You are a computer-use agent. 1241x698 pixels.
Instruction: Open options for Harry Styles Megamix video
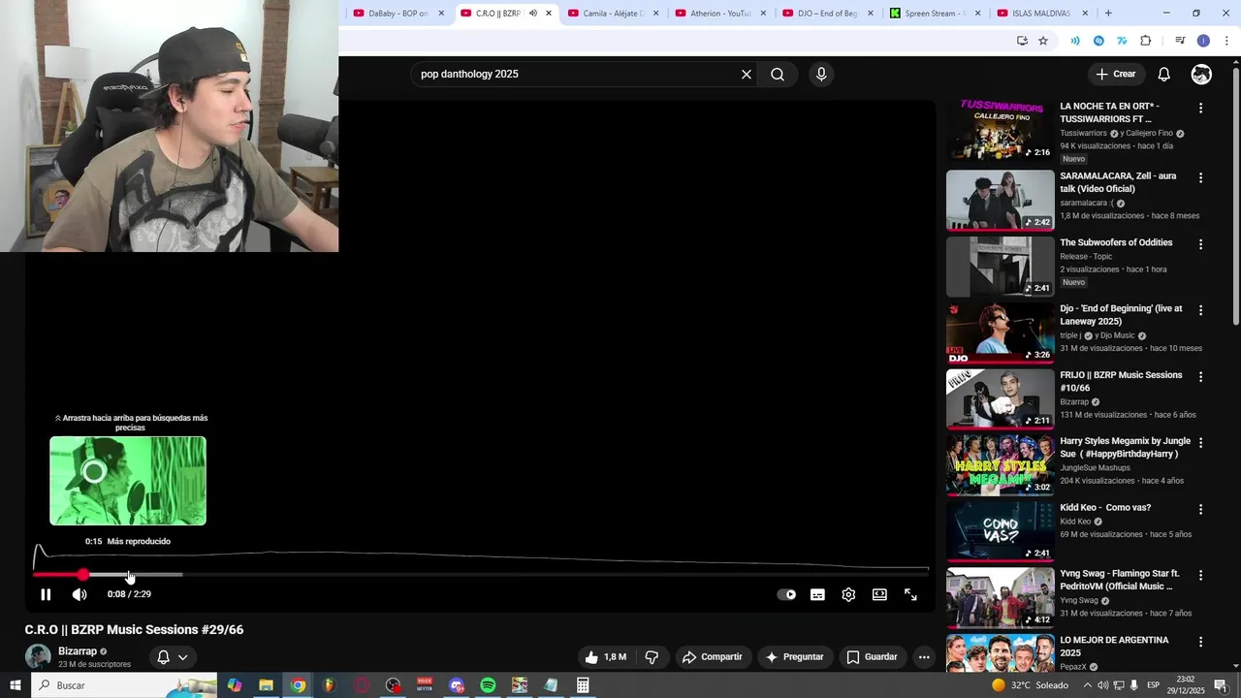tap(1200, 443)
